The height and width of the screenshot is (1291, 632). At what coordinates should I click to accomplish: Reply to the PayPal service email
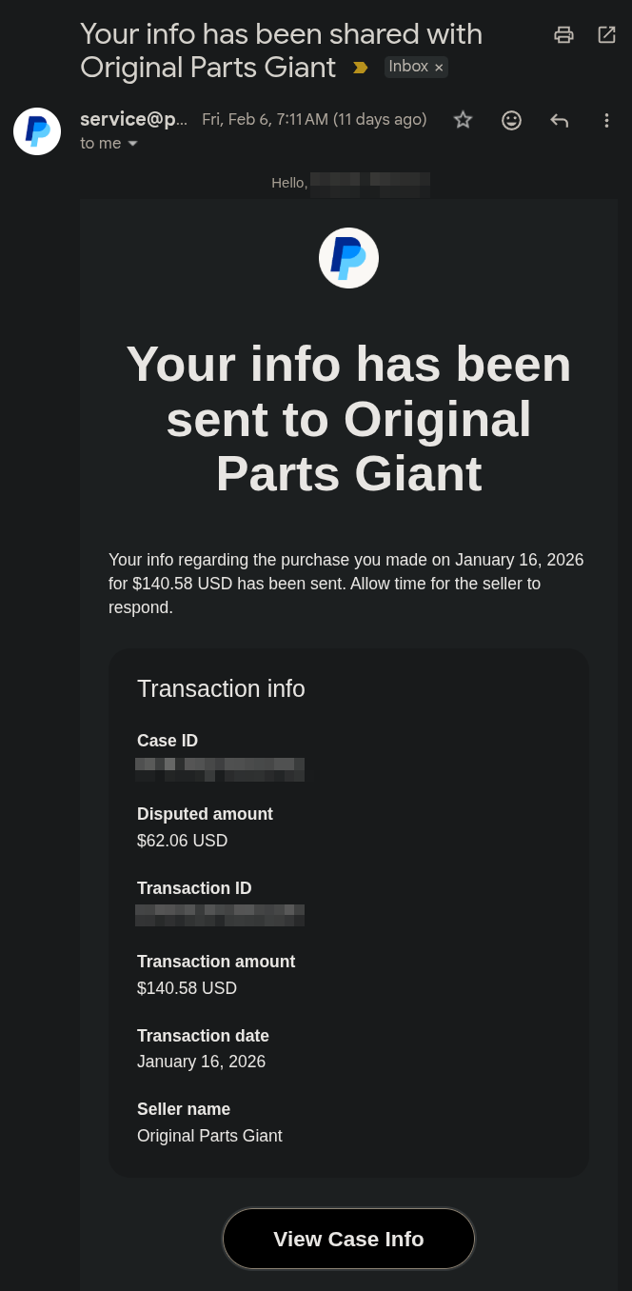click(560, 120)
